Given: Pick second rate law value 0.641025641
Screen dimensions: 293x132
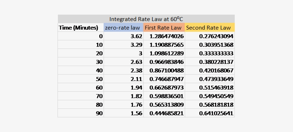Looking at the screenshot, I should pyautogui.click(x=210, y=113).
